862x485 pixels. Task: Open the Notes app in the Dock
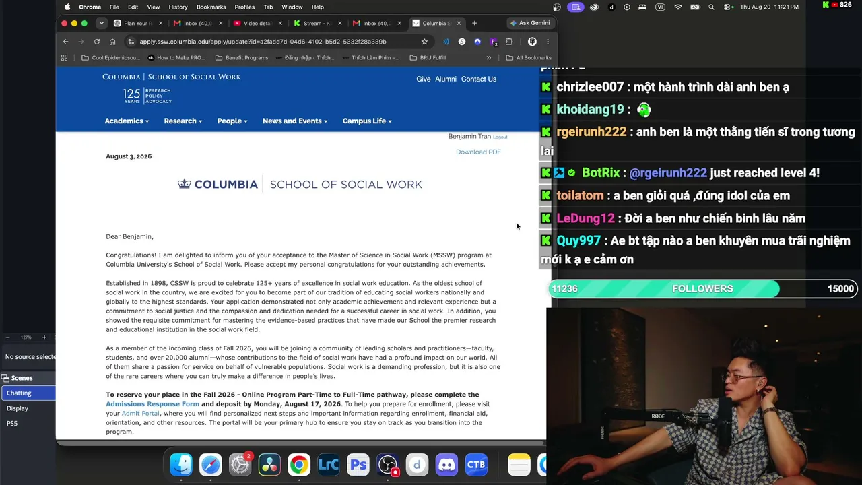click(519, 464)
